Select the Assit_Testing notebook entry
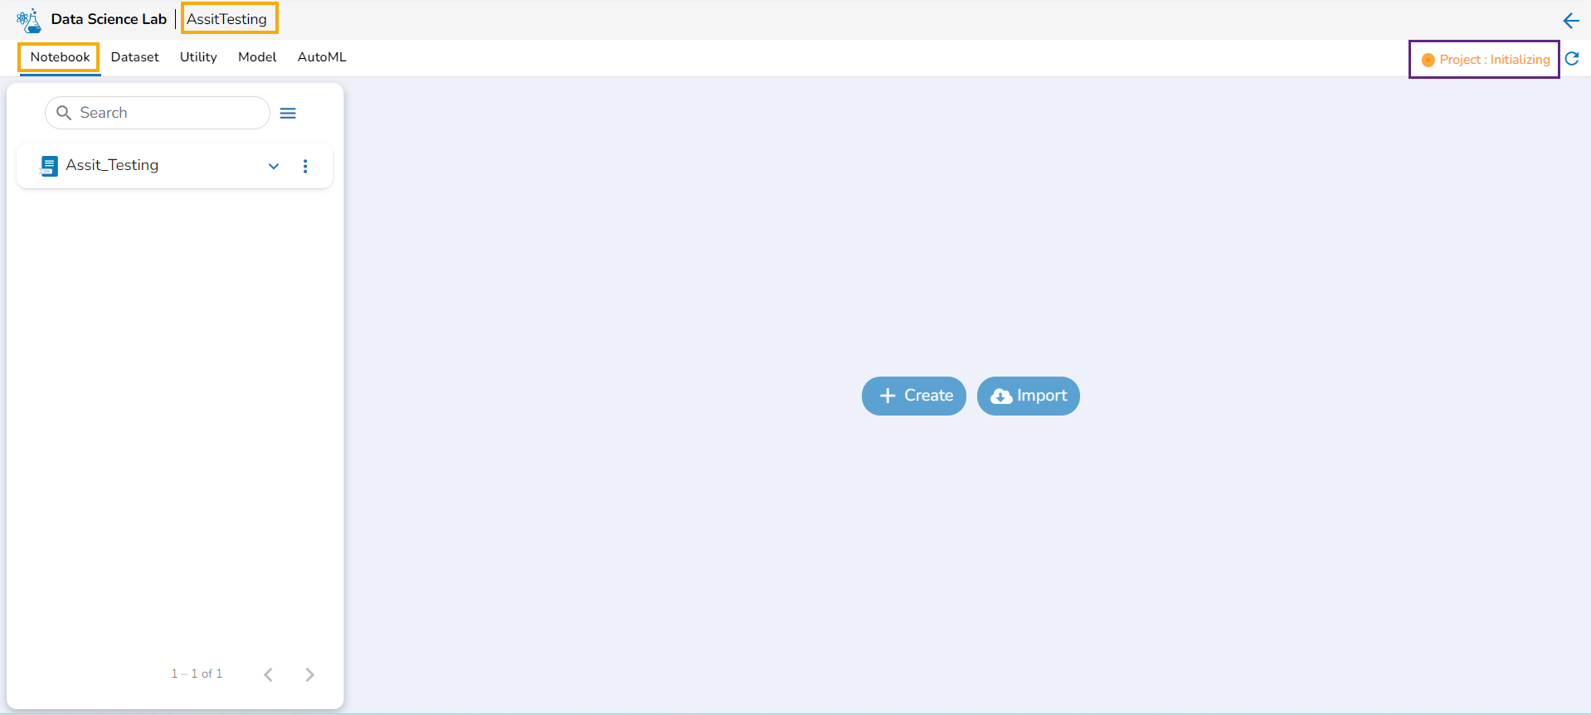Screen dimensions: 1591x715 pos(174,166)
